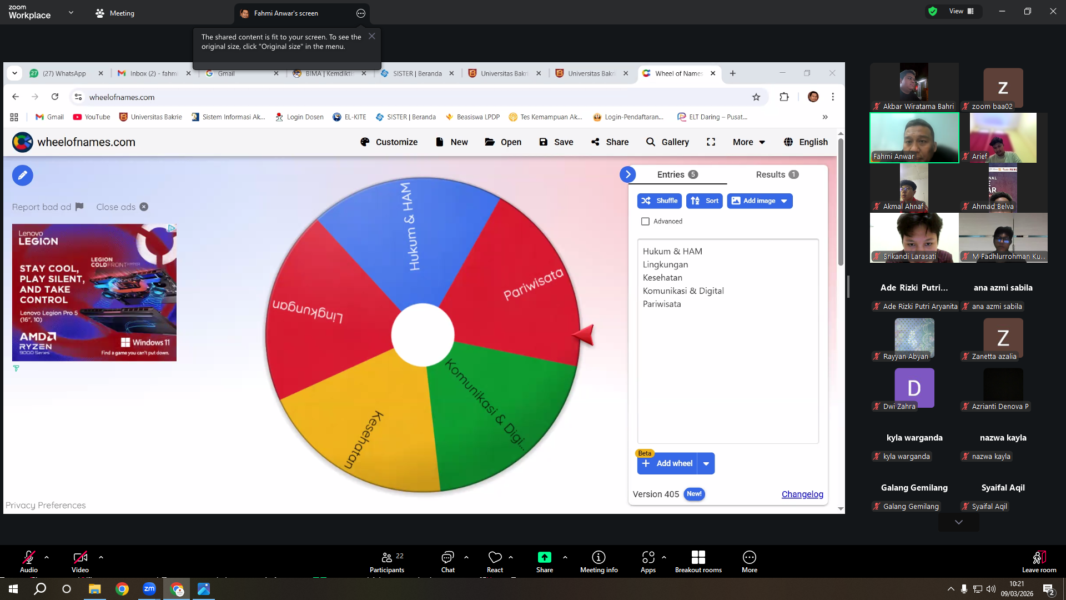Open the More menu on wheelofnames
Screen dimensions: 1066x600
point(748,142)
